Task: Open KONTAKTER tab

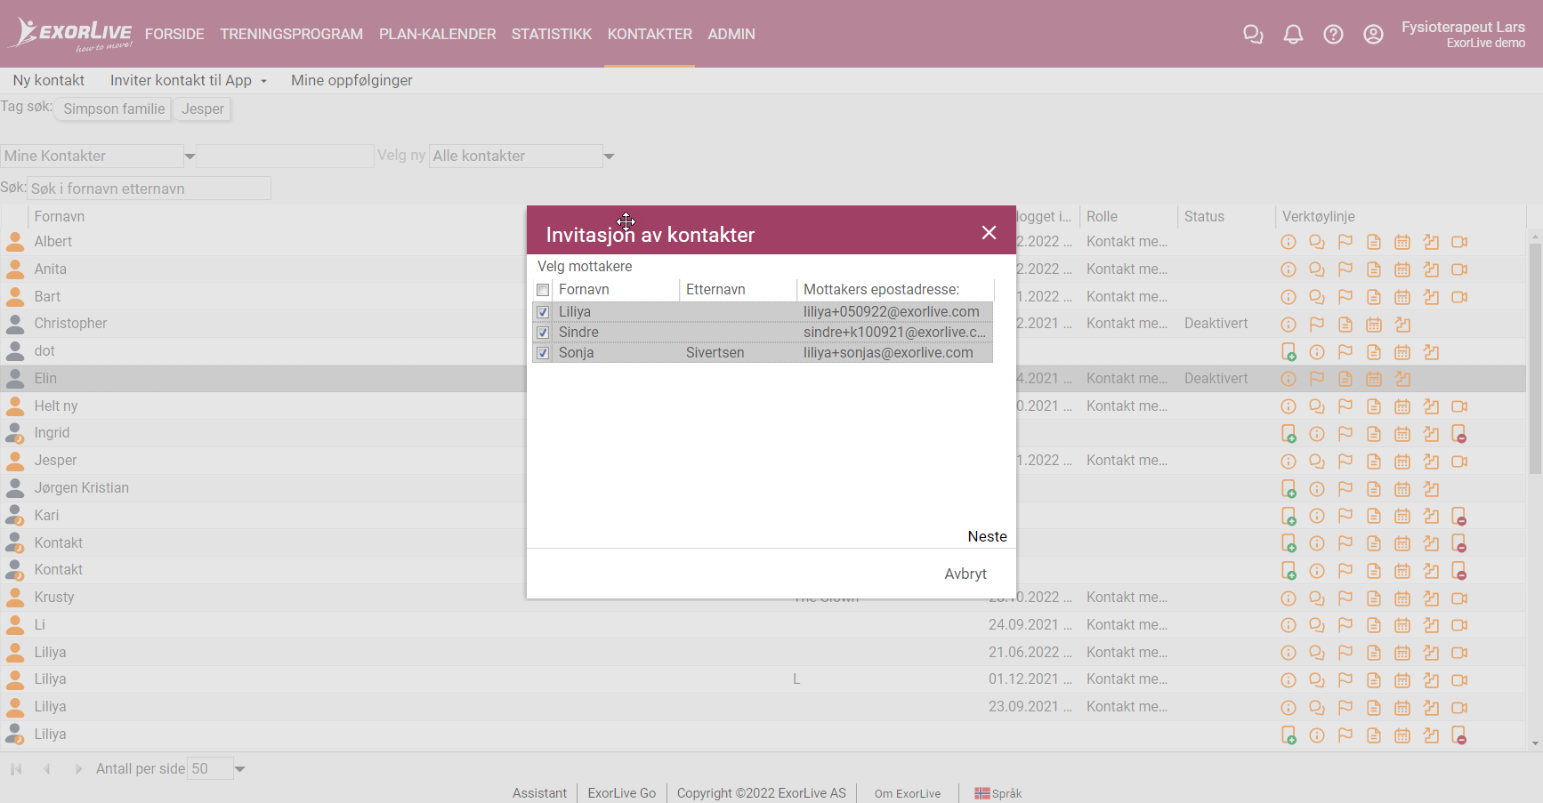Action: (x=650, y=34)
